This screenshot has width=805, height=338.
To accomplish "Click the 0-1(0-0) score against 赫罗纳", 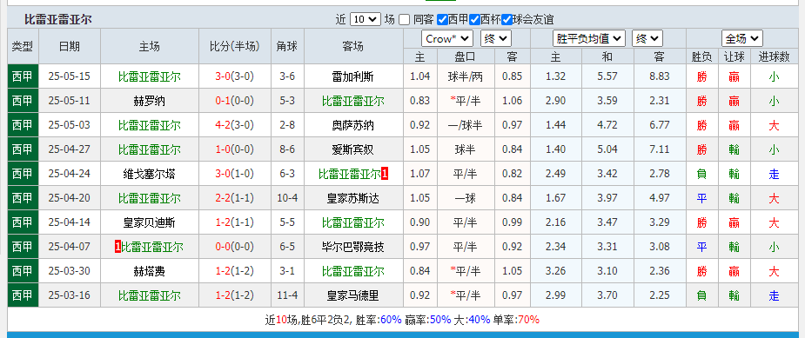I will pos(235,101).
